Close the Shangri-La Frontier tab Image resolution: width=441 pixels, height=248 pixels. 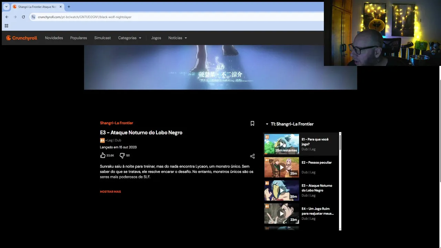(60, 7)
